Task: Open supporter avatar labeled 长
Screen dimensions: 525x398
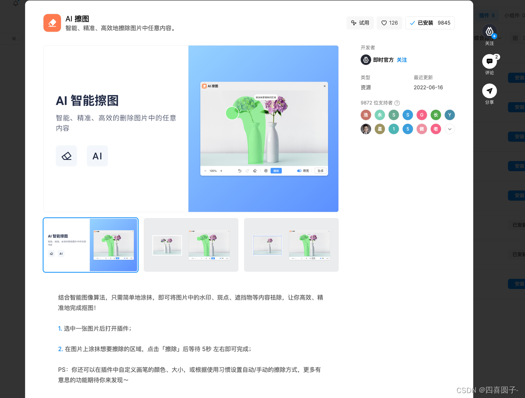Action: click(436, 115)
